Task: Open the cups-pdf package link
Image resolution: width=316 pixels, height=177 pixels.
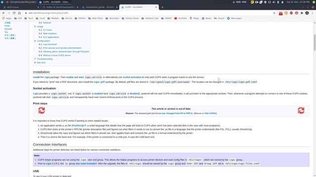Action: click(99, 82)
